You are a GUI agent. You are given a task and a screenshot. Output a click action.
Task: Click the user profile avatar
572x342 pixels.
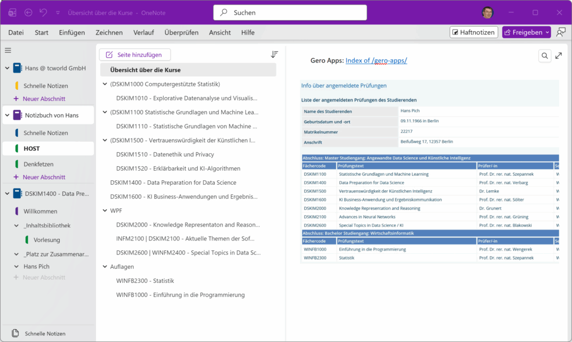point(487,12)
